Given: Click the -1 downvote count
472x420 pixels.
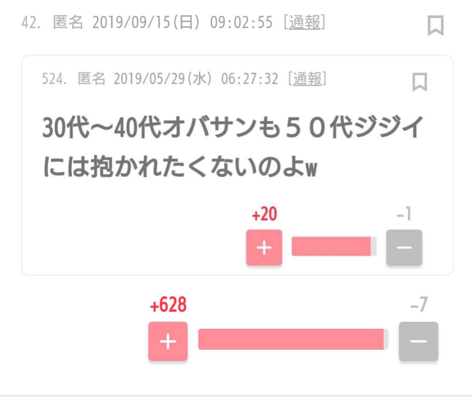Looking at the screenshot, I should click(404, 215).
